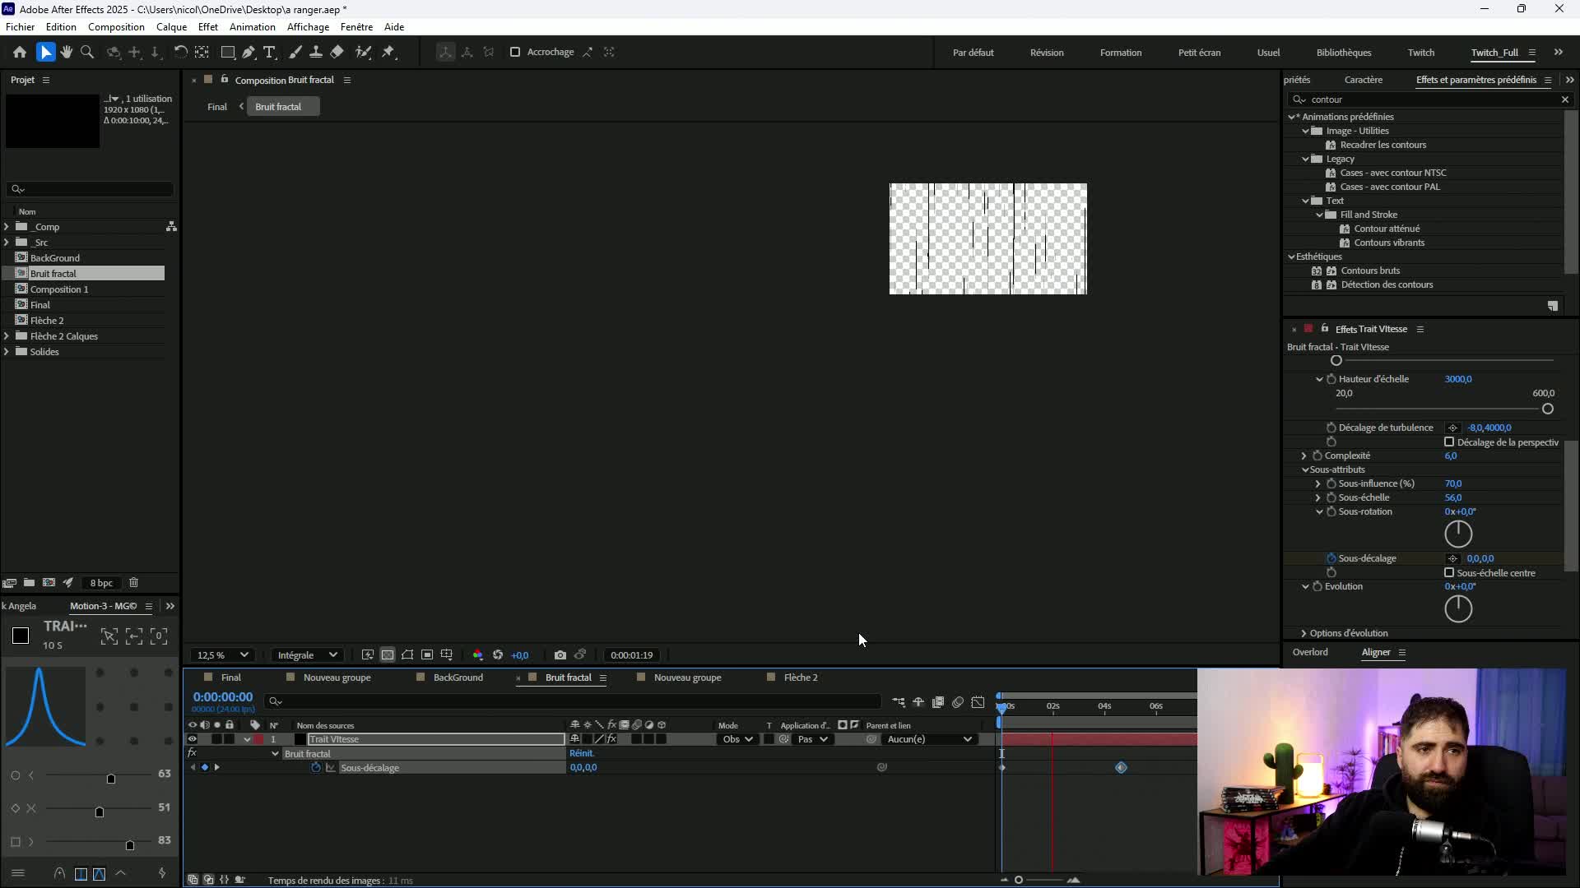The height and width of the screenshot is (888, 1580).
Task: Expand the Complexité property
Action: [1304, 456]
